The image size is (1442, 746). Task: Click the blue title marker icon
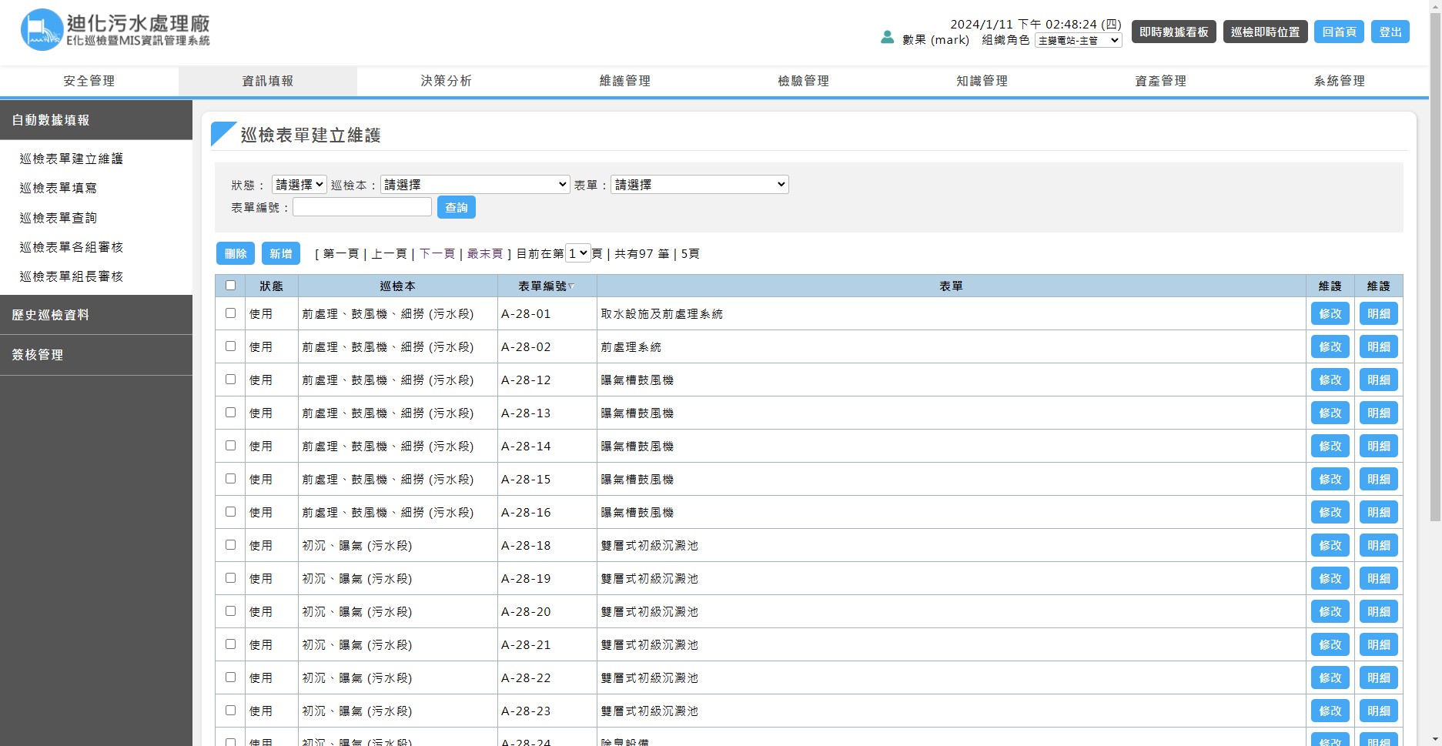coord(223,134)
